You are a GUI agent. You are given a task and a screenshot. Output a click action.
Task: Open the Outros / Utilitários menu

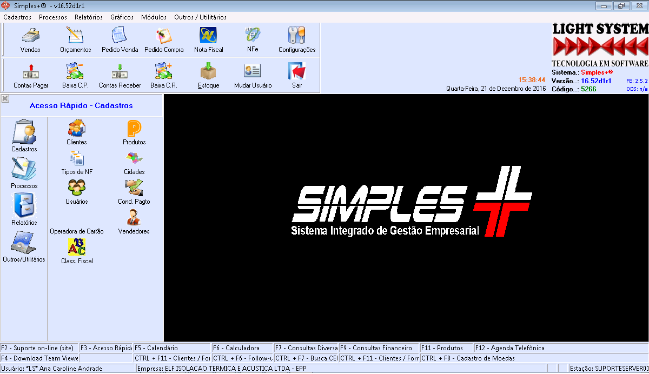click(200, 17)
